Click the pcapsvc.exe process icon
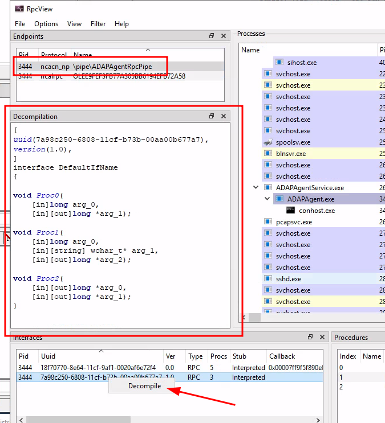 [x=268, y=221]
